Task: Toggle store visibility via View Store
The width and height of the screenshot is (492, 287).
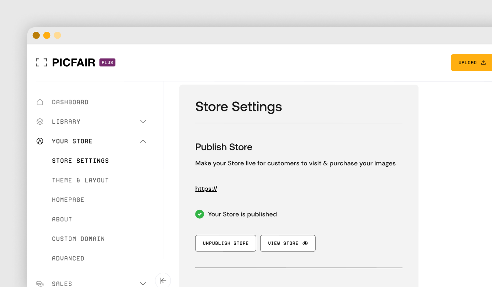Action: pyautogui.click(x=288, y=243)
